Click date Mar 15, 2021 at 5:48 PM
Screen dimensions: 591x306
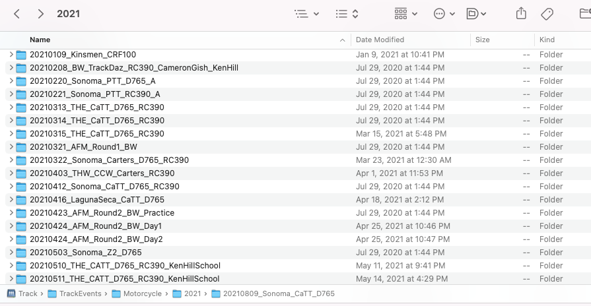(x=401, y=134)
